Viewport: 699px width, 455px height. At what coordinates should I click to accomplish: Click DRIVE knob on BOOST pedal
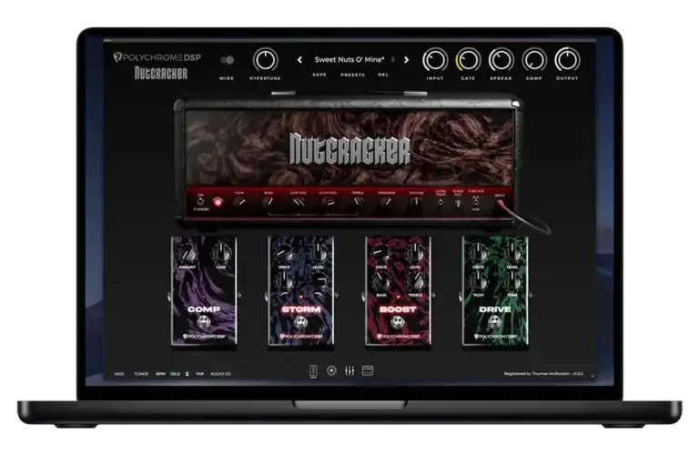(x=381, y=254)
